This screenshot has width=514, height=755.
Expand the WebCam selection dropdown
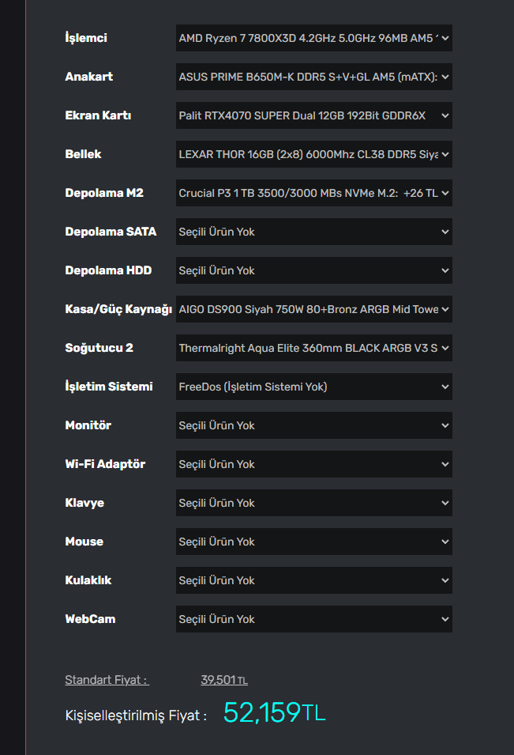[313, 619]
